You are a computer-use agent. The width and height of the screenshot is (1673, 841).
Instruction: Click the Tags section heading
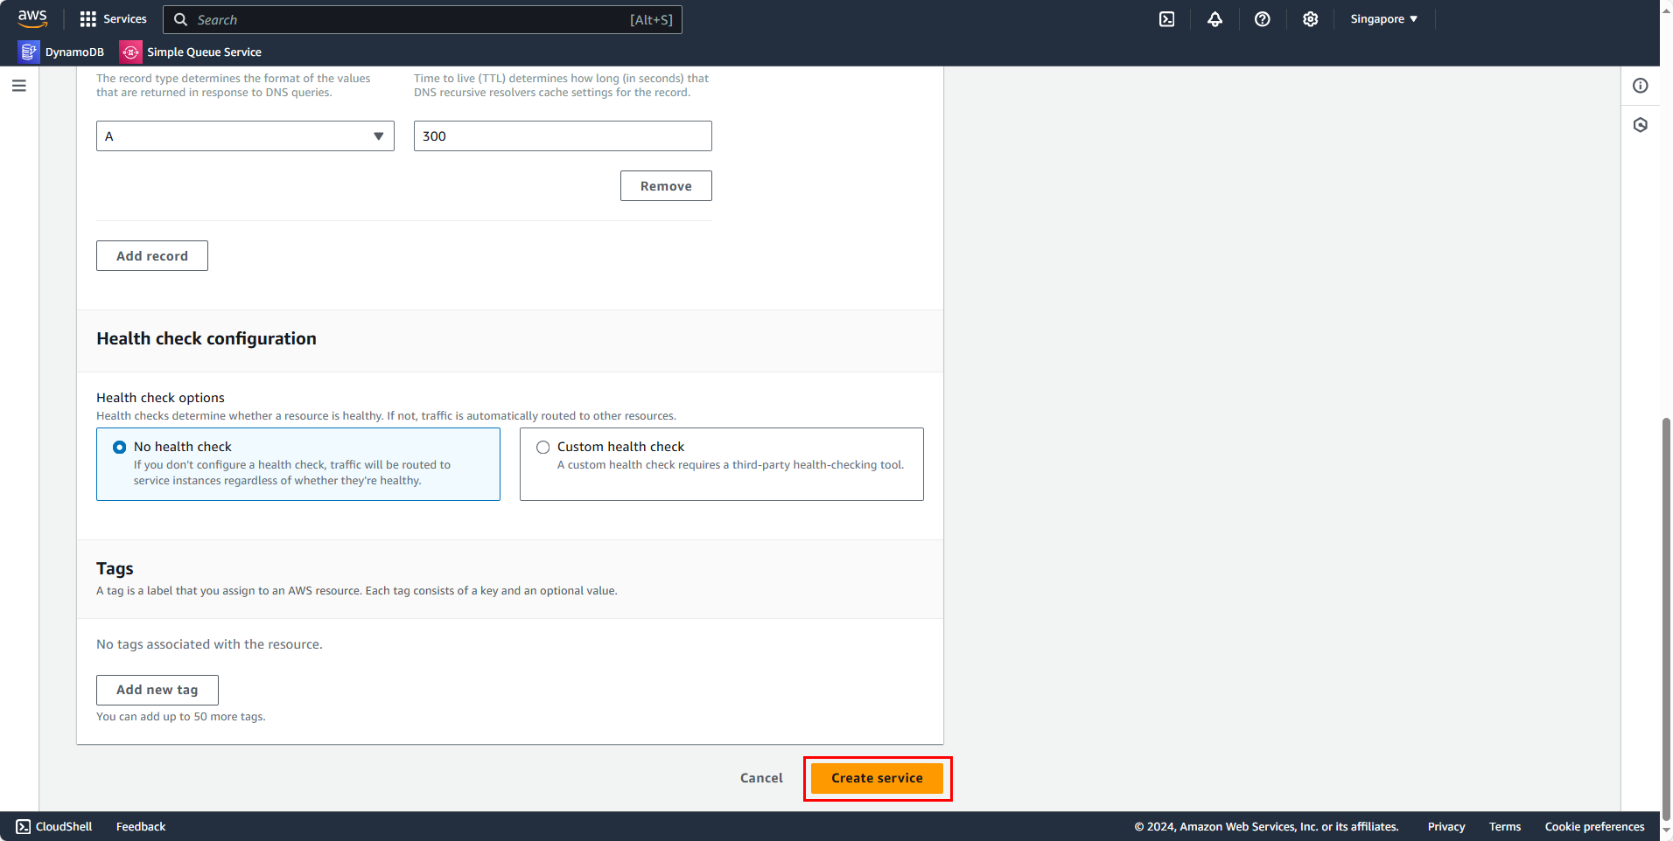tap(115, 568)
